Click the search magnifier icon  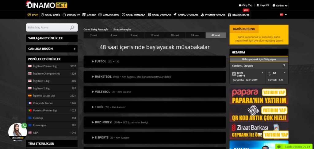[72, 28]
